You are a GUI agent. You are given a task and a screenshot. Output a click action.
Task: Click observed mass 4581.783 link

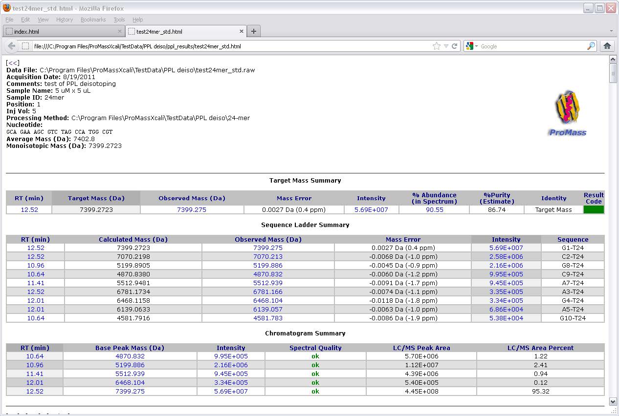pos(268,318)
